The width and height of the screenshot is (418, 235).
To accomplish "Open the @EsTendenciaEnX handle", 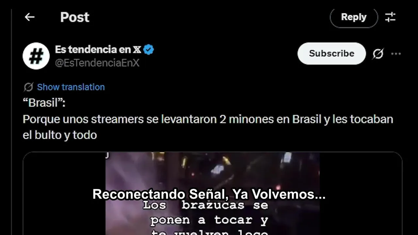I will [x=97, y=63].
